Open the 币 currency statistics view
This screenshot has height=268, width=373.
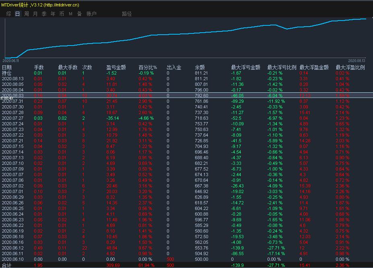point(62,13)
